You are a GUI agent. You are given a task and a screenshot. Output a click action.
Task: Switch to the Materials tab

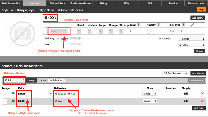(x=34, y=3)
